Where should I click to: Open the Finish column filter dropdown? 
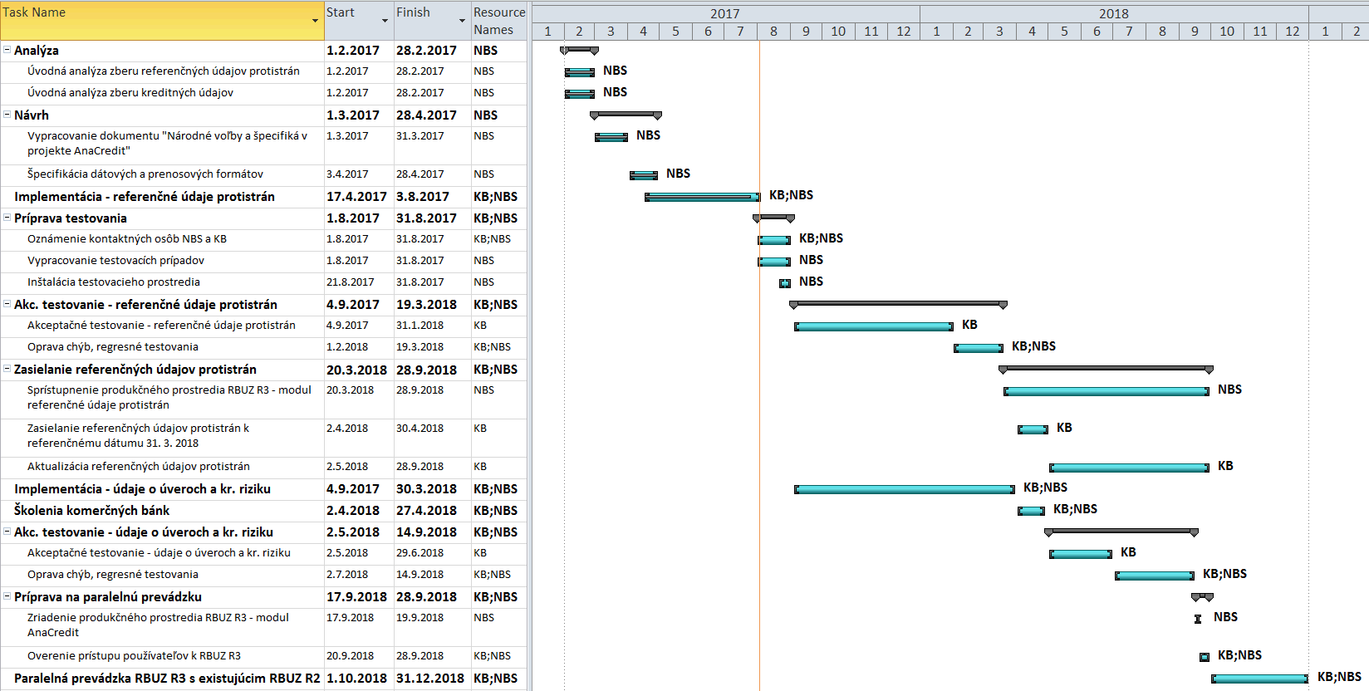pos(462,21)
